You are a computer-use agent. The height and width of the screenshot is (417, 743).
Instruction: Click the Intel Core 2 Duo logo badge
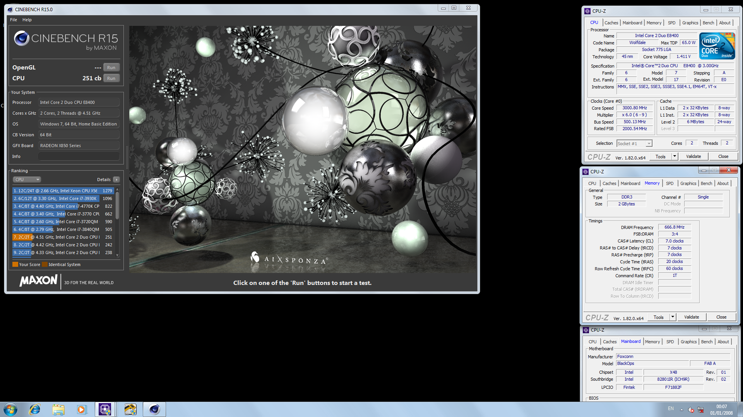(717, 46)
